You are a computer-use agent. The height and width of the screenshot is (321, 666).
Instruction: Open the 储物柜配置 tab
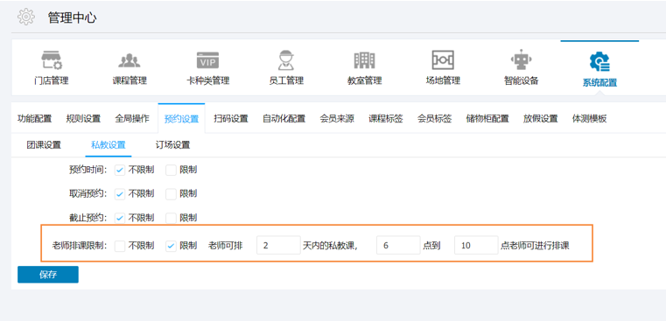(487, 118)
